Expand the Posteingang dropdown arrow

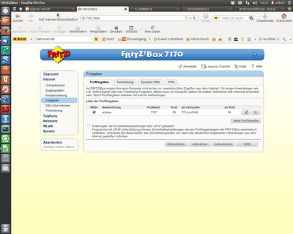tap(150, 39)
